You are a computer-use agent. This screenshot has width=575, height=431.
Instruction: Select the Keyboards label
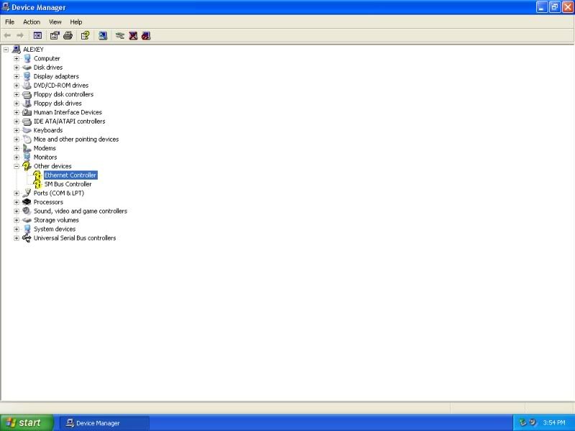(x=48, y=130)
